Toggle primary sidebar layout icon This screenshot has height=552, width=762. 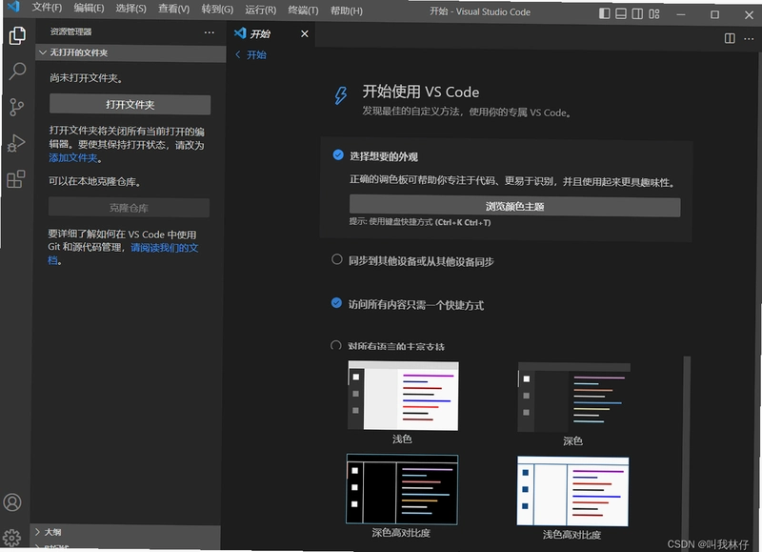pyautogui.click(x=604, y=13)
